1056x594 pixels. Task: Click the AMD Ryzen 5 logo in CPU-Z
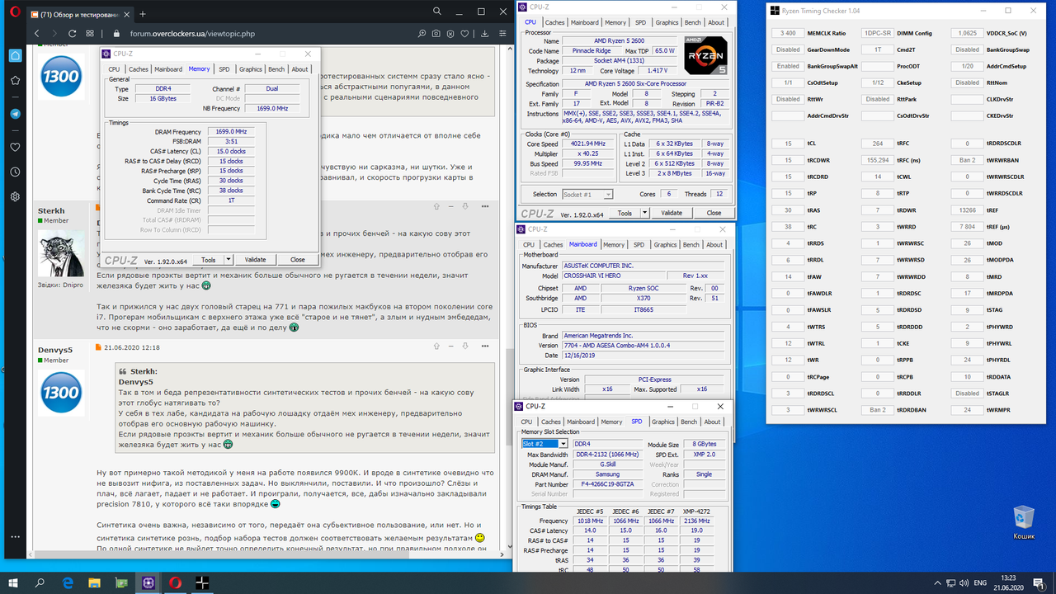[705, 57]
